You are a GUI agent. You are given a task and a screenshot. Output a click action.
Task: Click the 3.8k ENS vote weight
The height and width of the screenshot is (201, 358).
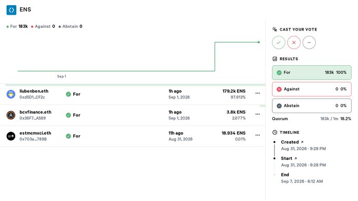coord(236,112)
